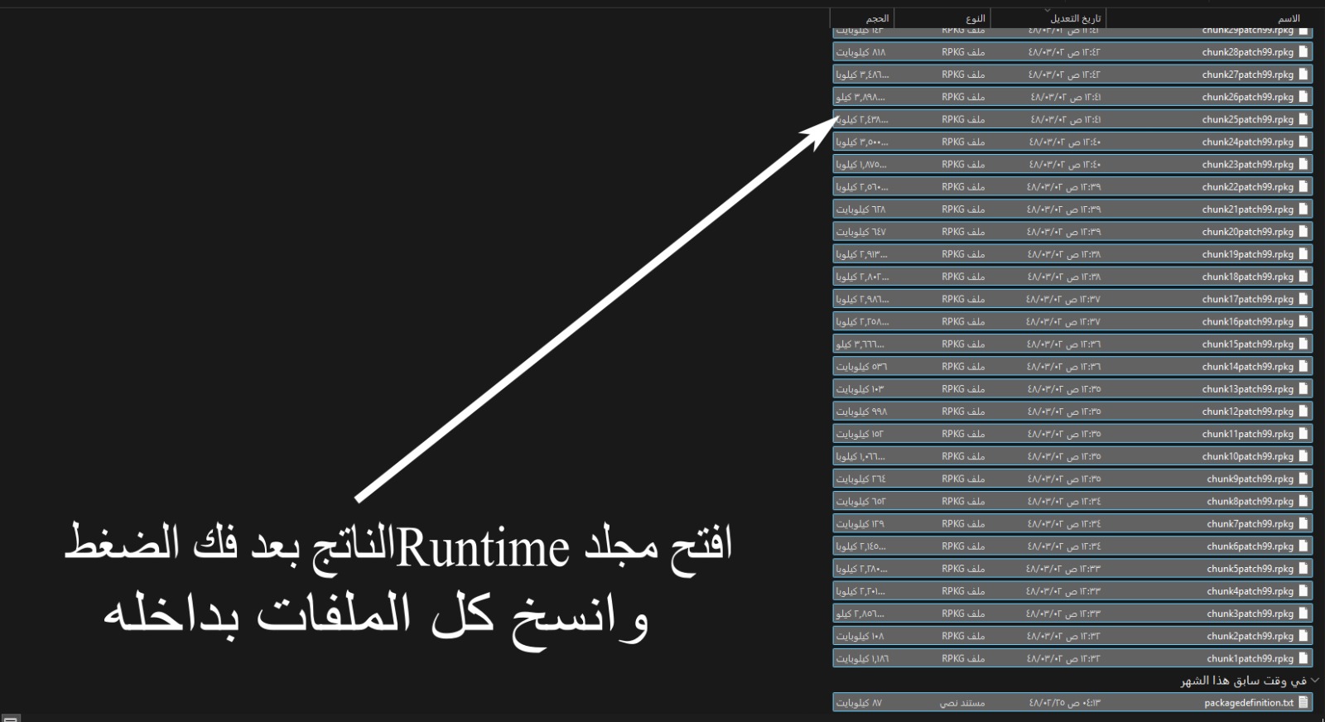
Task: Select the file name chunk2patch99.rpkg
Action: [x=1250, y=636]
